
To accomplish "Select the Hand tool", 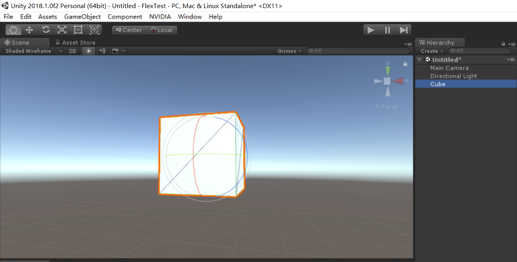I will (13, 30).
